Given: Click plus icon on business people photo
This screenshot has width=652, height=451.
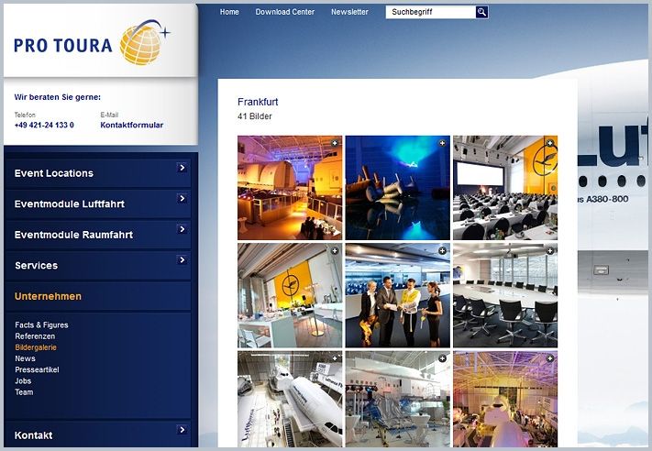Looking at the screenshot, I should [443, 250].
